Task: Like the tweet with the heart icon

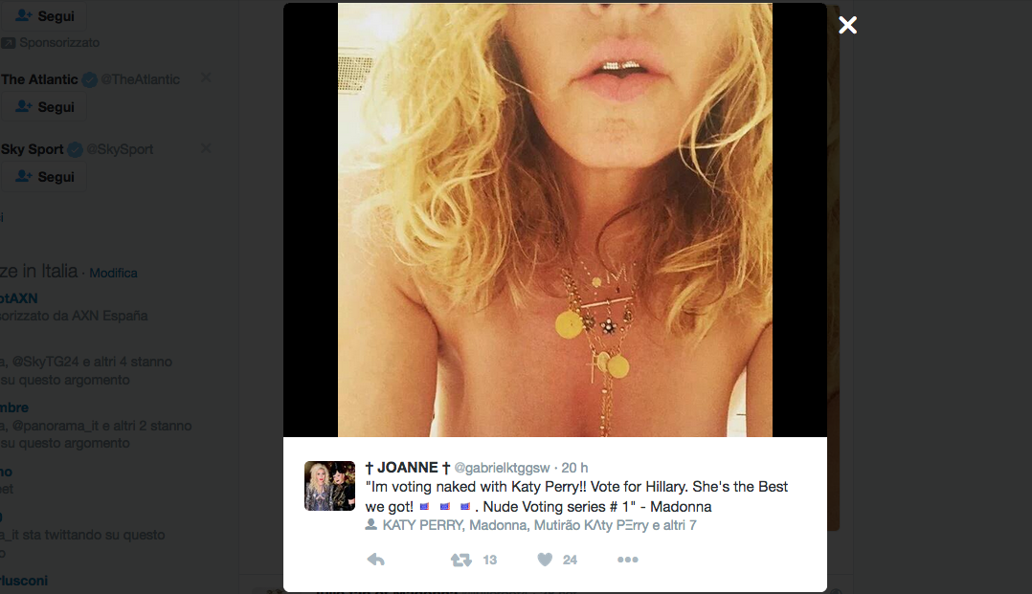Action: point(545,560)
